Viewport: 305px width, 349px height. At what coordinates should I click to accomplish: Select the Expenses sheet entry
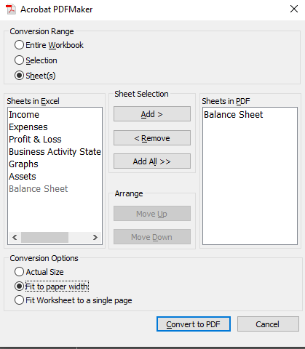coord(28,127)
